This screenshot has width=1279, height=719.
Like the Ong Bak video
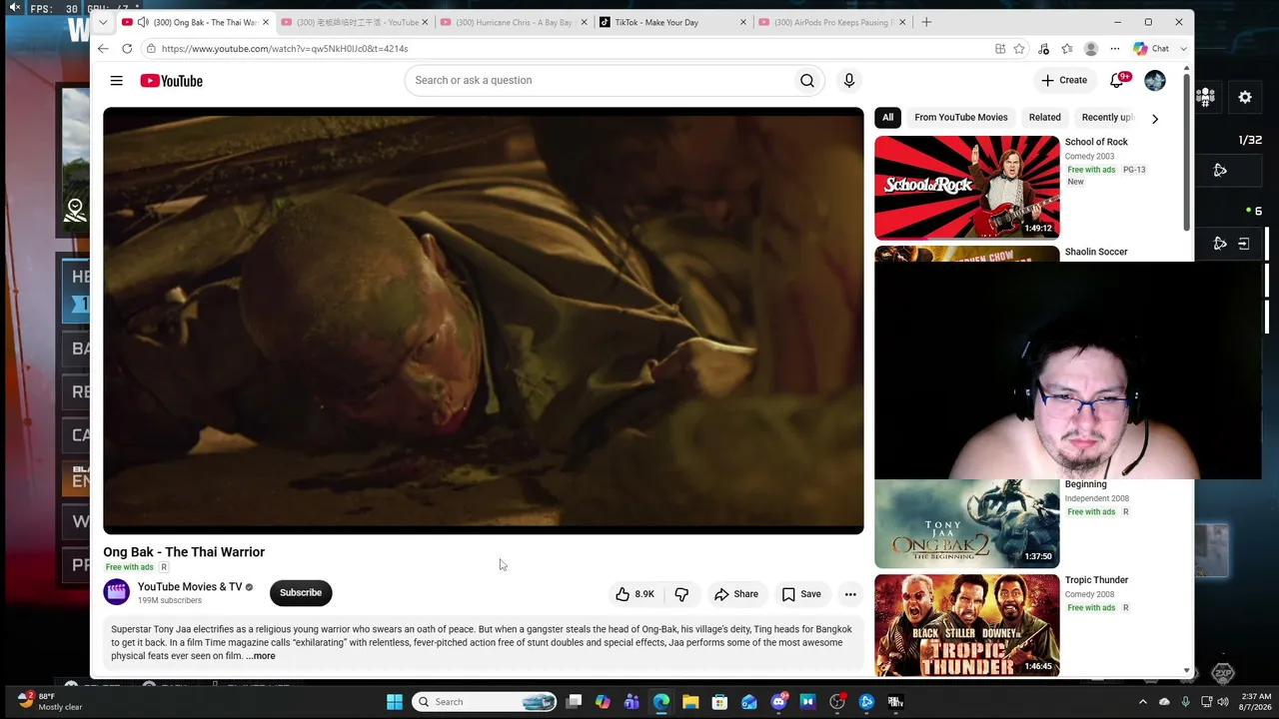pos(635,594)
